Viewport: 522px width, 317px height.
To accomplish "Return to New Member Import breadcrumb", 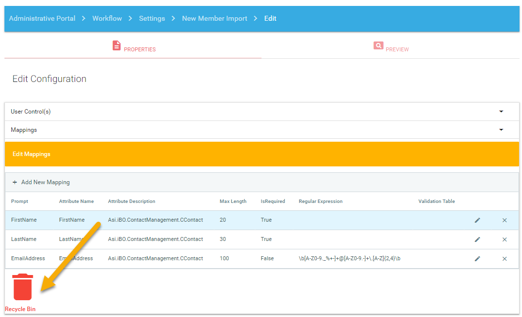I will click(x=215, y=18).
